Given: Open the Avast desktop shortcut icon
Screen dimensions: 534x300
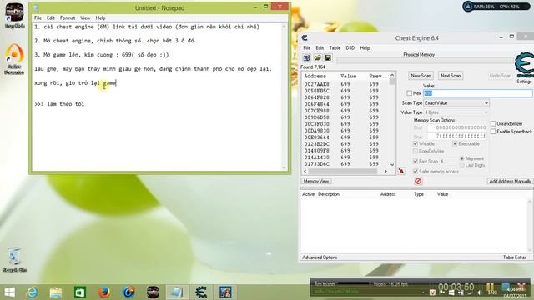Looking at the screenshot, I should pyautogui.click(x=14, y=58).
